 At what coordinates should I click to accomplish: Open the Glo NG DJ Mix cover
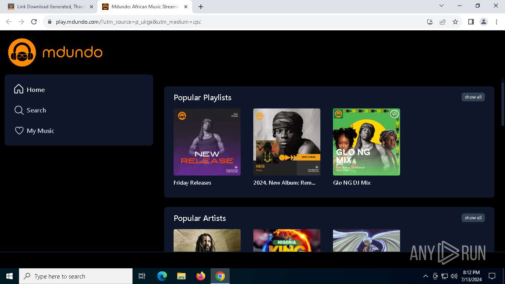coord(367,142)
